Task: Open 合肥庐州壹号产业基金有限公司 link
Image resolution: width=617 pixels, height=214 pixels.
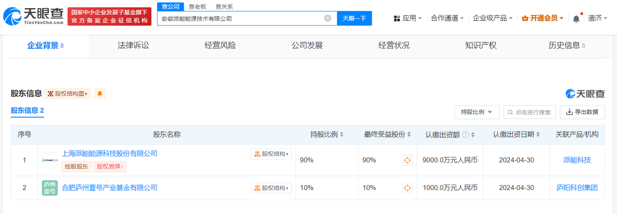Action: point(109,187)
